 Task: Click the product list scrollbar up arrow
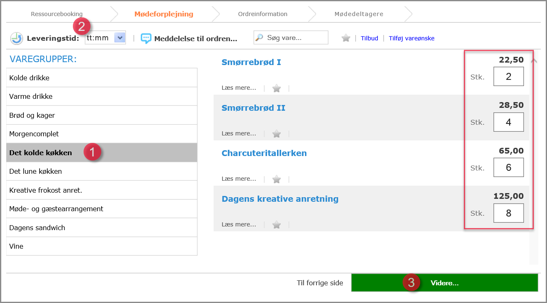pos(534,61)
